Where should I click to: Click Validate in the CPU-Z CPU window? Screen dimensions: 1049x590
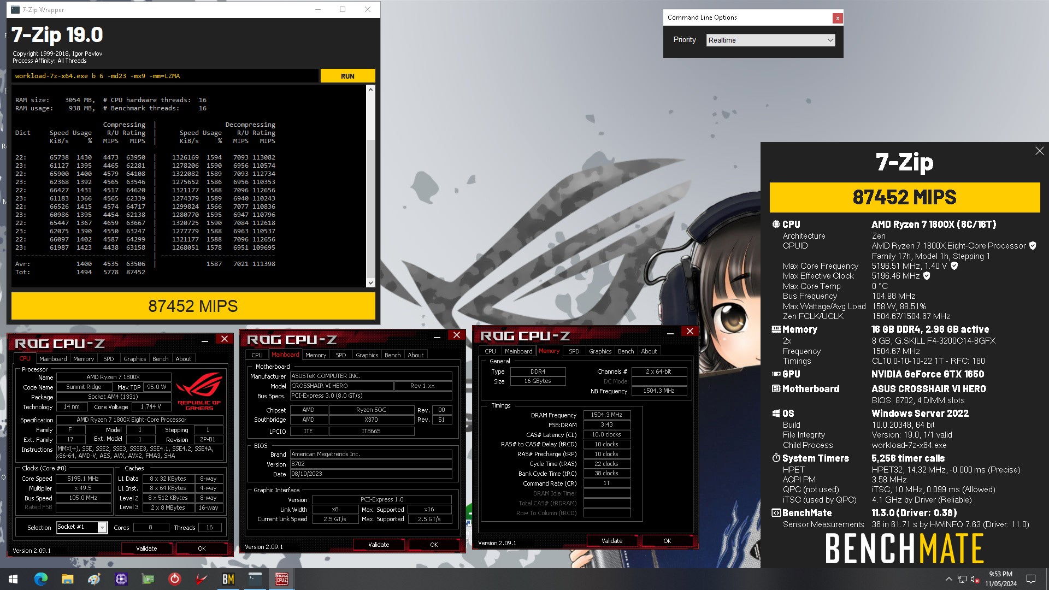tap(146, 548)
